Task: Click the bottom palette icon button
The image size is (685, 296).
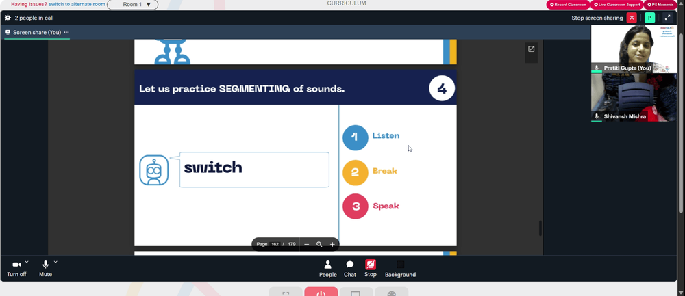Action: coord(391,292)
